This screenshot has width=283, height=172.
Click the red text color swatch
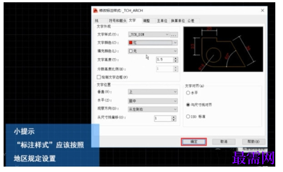[x=131, y=43]
